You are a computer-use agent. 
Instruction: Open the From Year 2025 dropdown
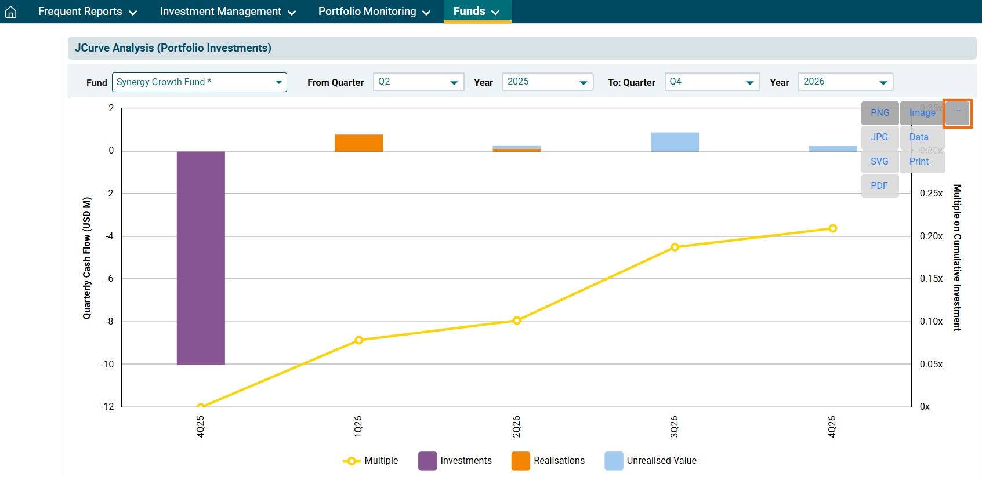click(547, 82)
